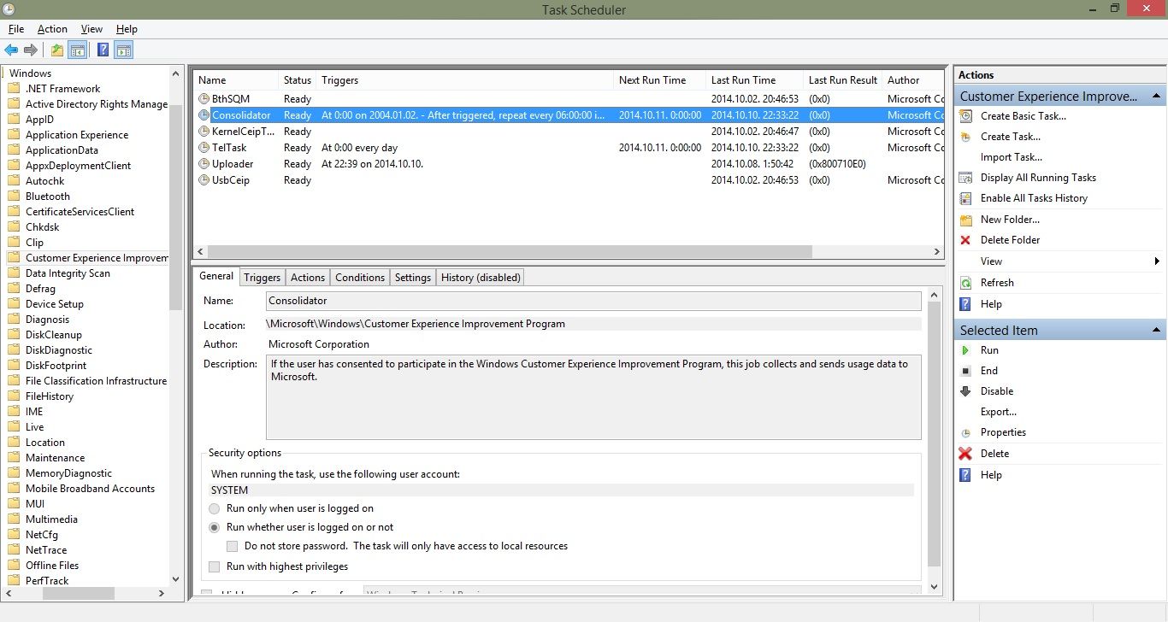Switch to the Actions tab

308,278
